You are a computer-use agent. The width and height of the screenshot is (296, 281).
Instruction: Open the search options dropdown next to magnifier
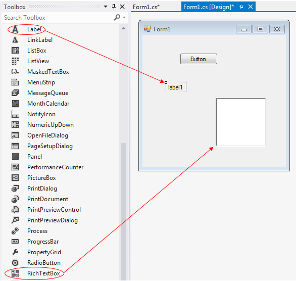point(124,17)
